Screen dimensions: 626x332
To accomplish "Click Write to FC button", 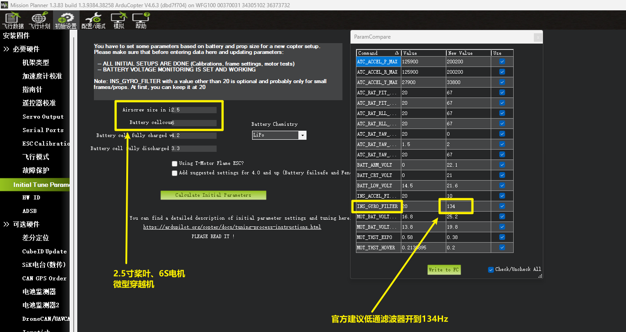I will [x=444, y=270].
